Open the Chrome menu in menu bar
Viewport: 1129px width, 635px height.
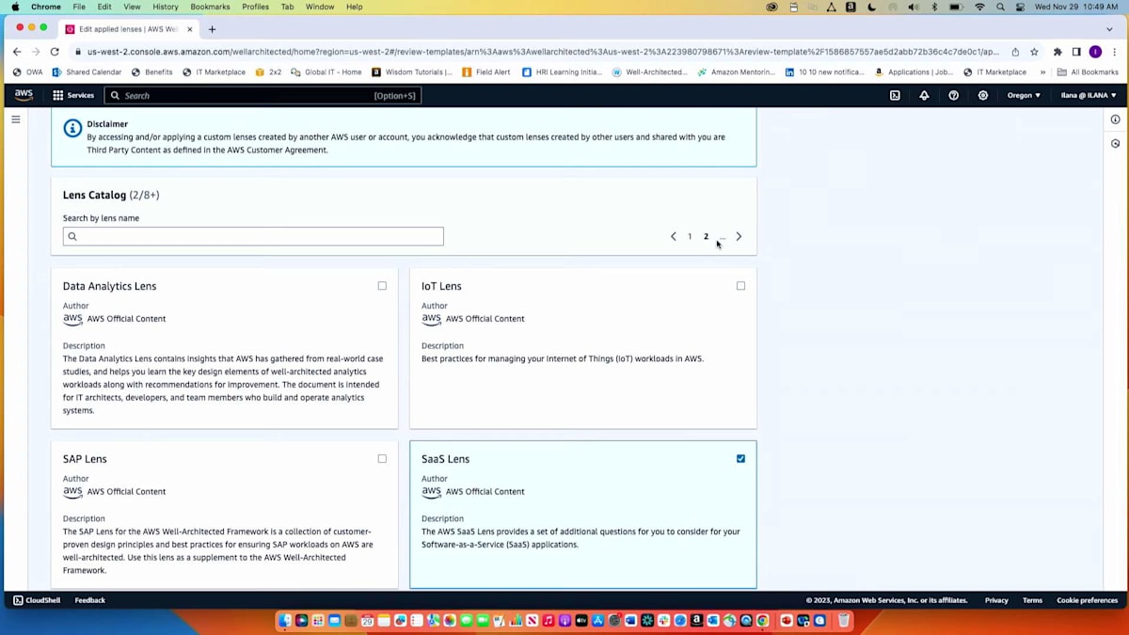point(45,7)
